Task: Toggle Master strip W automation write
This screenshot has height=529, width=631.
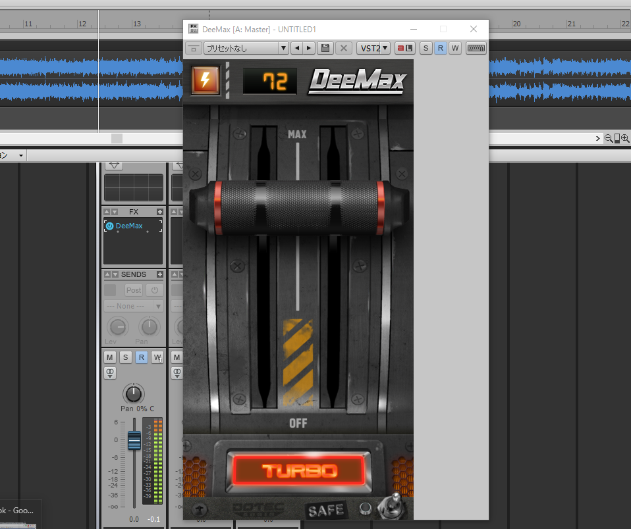Action: (x=157, y=357)
